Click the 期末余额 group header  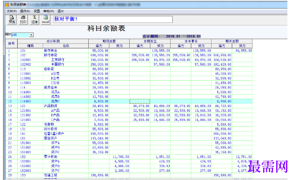click(232, 41)
